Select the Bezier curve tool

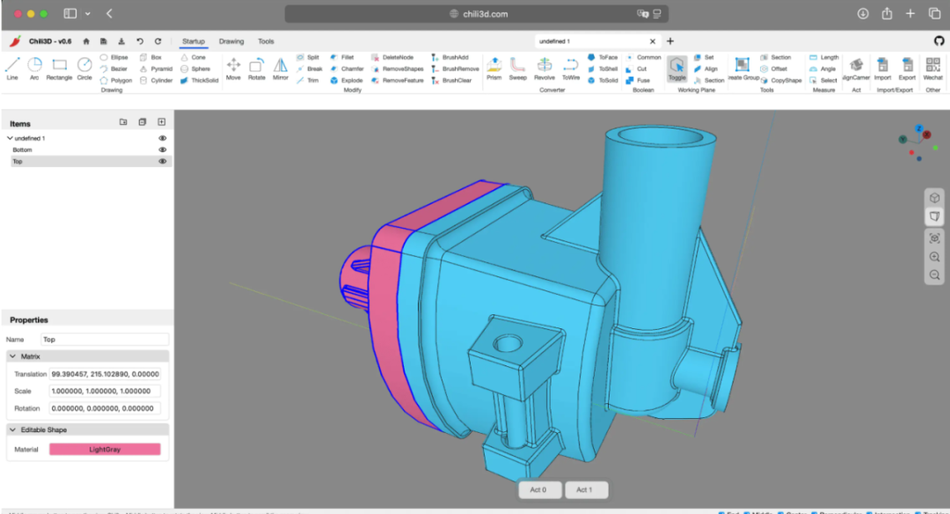coord(113,69)
